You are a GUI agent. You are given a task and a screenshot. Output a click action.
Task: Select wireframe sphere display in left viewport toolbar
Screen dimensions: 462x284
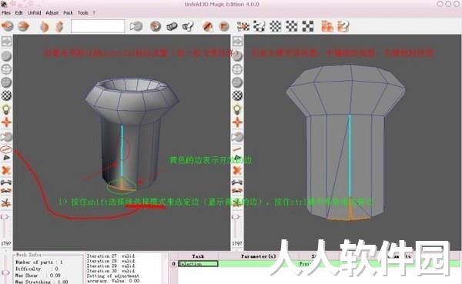pos(6,69)
